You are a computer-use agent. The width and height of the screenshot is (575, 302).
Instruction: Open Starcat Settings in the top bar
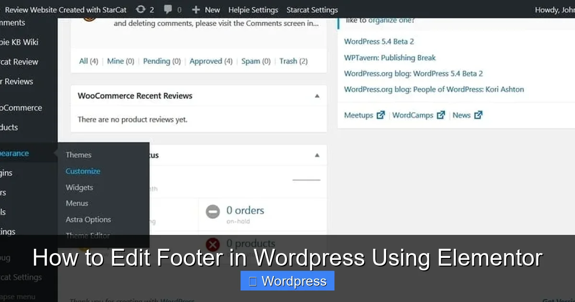[312, 9]
